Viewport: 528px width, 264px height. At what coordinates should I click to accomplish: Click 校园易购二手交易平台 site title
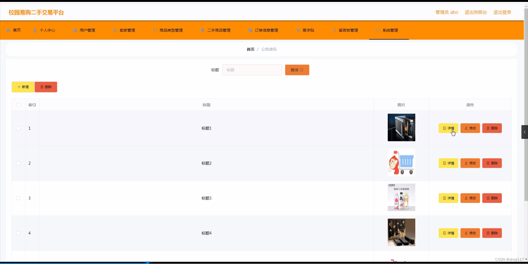coord(36,12)
